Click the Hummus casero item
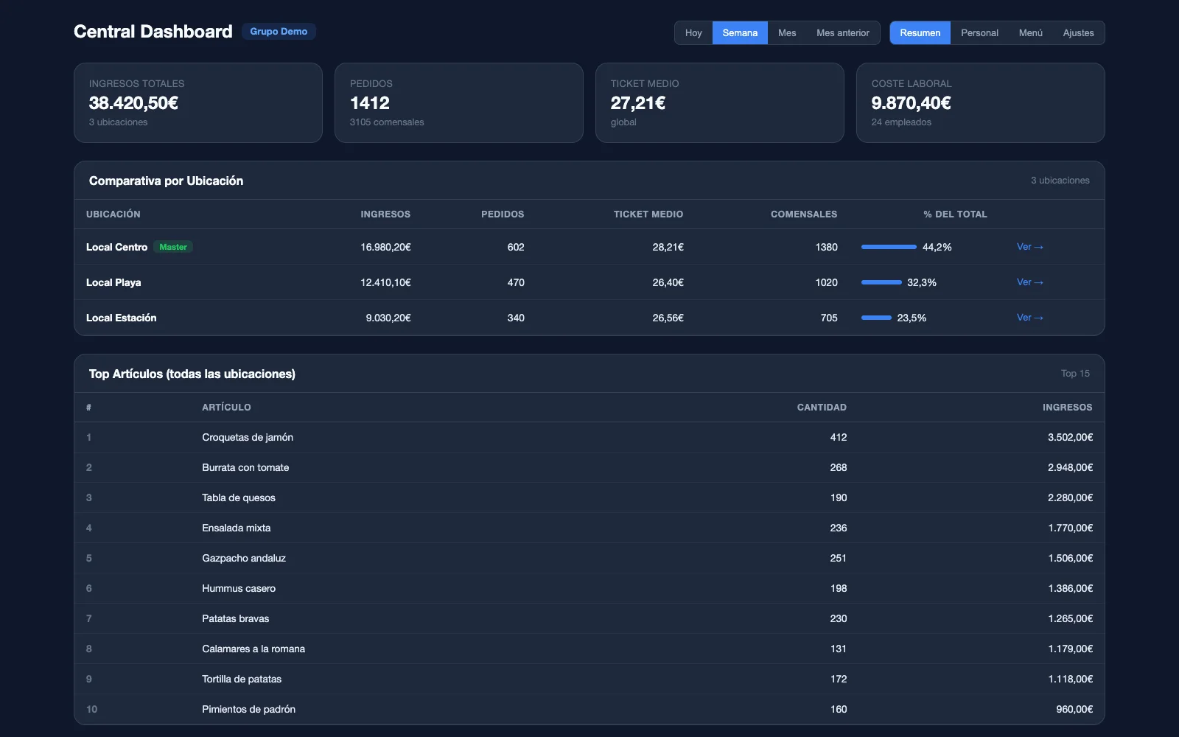1179x737 pixels. pos(239,588)
